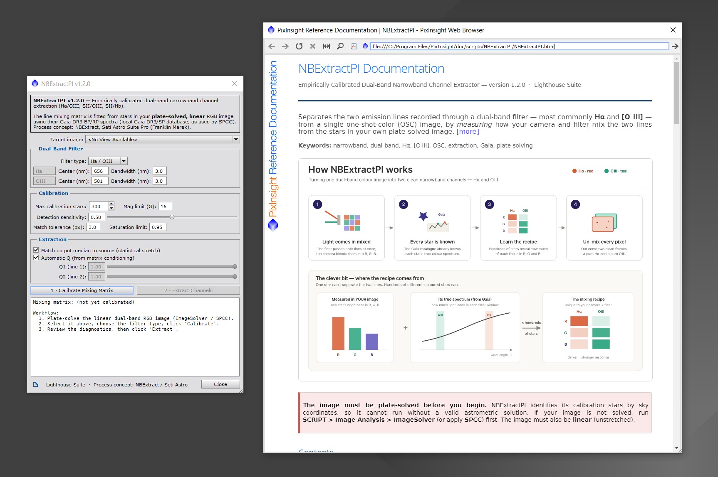Click 'The mixing recipe' chart
This screenshot has height=477, width=718.
pos(588,327)
